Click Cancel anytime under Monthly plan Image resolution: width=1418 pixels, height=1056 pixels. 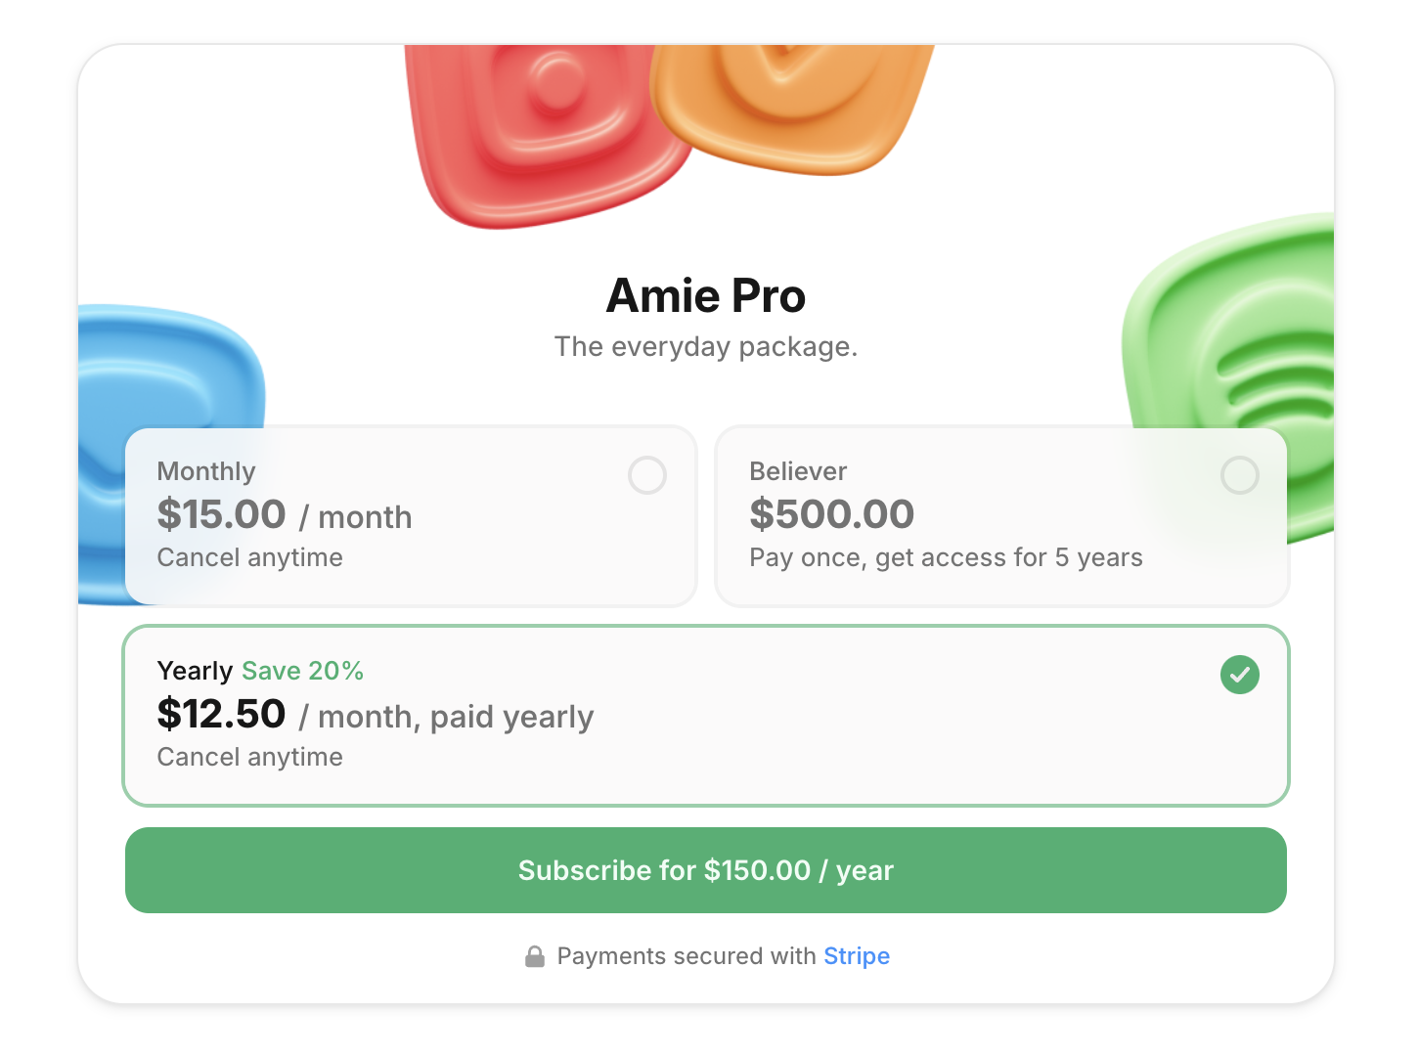pyautogui.click(x=249, y=557)
